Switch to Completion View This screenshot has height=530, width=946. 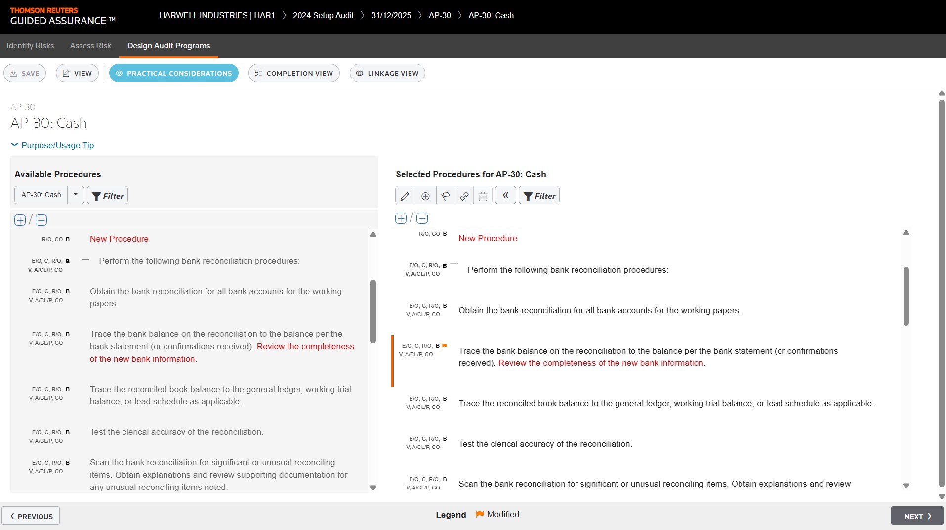(294, 73)
